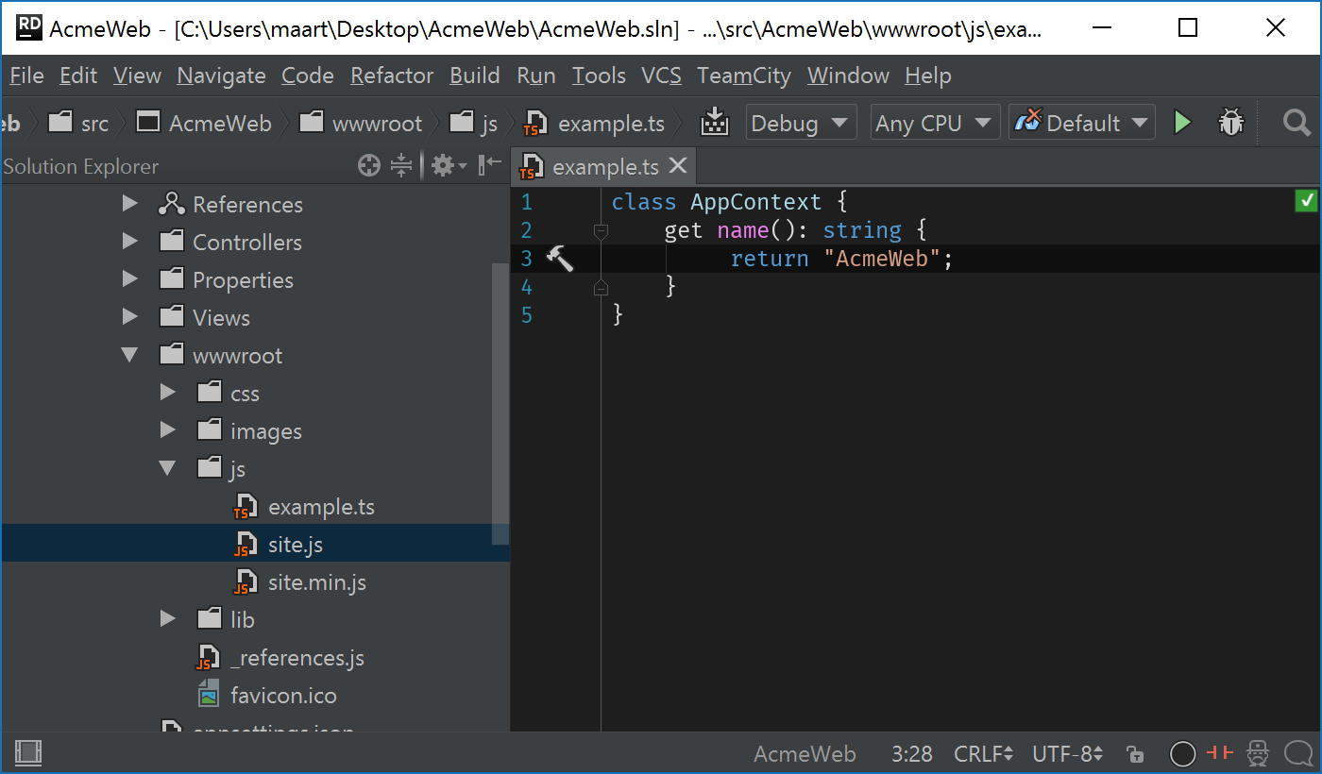The width and height of the screenshot is (1322, 774).
Task: Open the Solution Explorer gear settings
Action: click(x=449, y=166)
